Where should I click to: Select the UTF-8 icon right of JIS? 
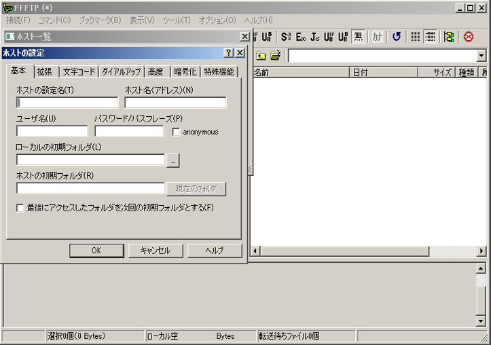point(329,37)
